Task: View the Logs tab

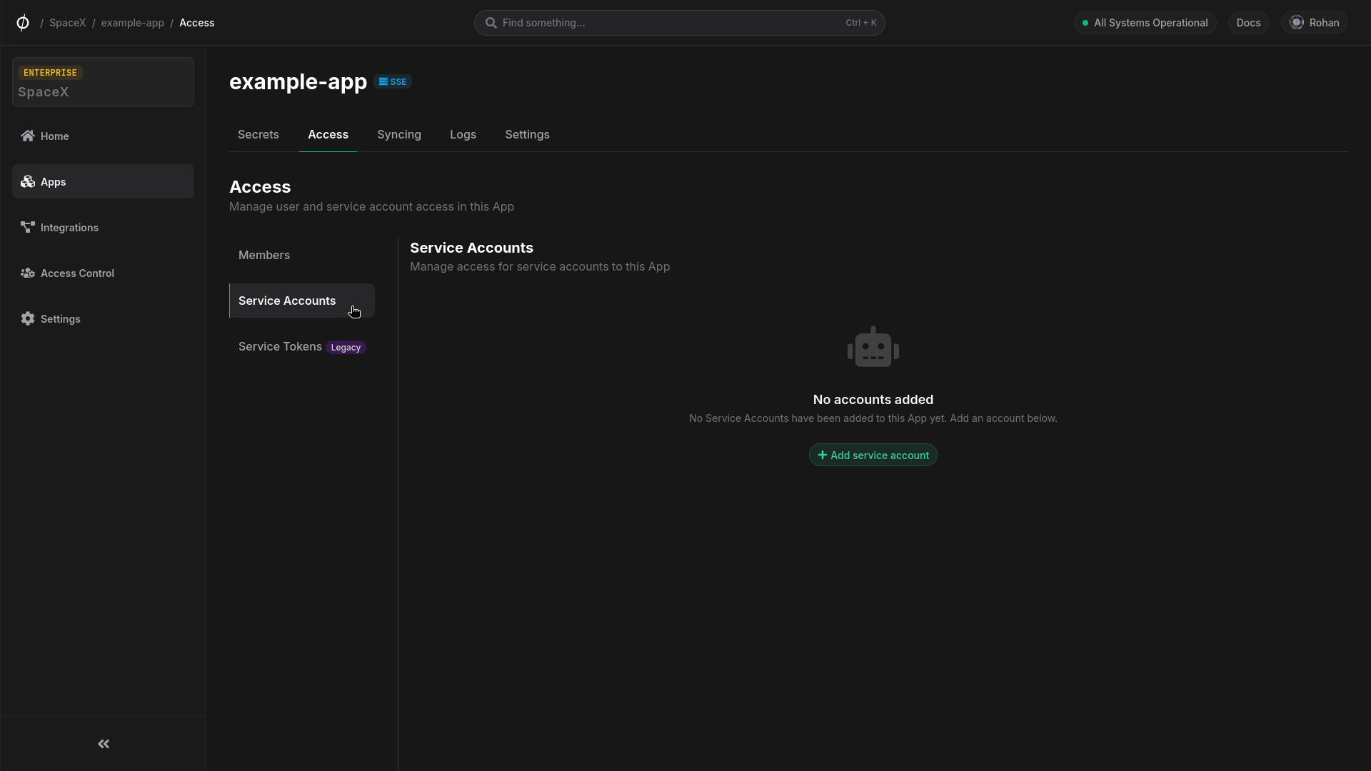Action: (463, 134)
